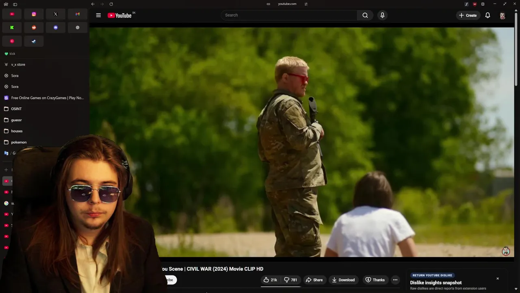Select the kick workspace label

coord(12,54)
